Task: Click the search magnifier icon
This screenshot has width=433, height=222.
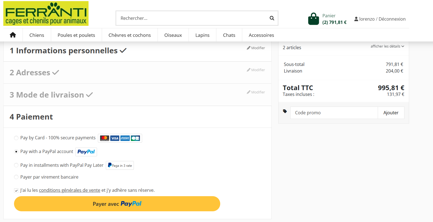Action: [272, 18]
